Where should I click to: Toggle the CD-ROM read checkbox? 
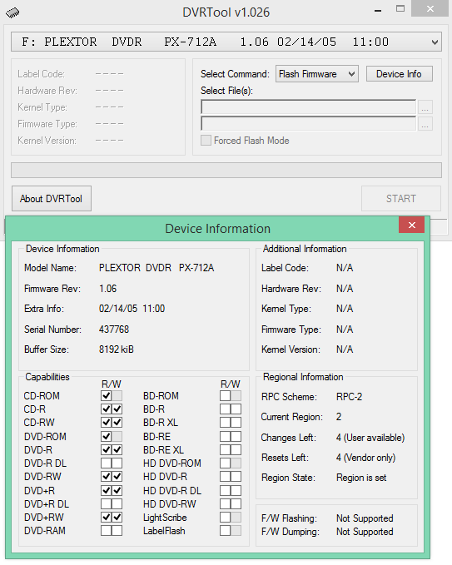tap(106, 395)
